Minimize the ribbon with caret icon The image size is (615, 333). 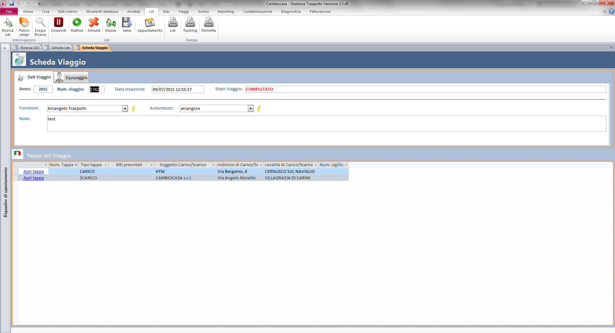(x=604, y=12)
